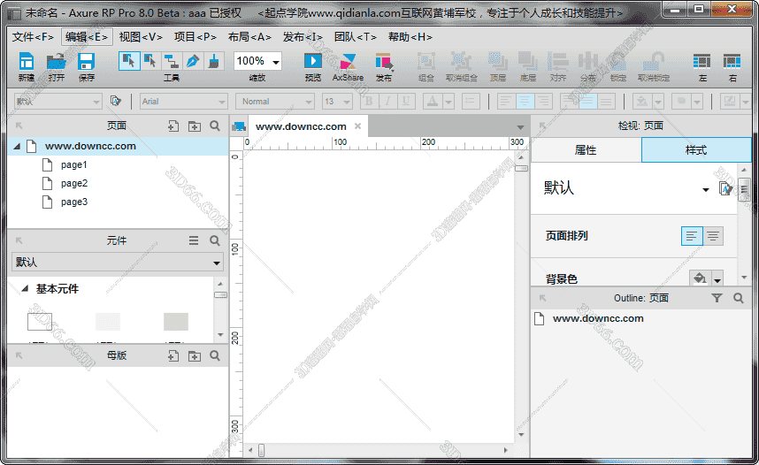Image resolution: width=759 pixels, height=465 pixels.
Task: Click the www.downcc.com item in Outline
Action: (598, 318)
